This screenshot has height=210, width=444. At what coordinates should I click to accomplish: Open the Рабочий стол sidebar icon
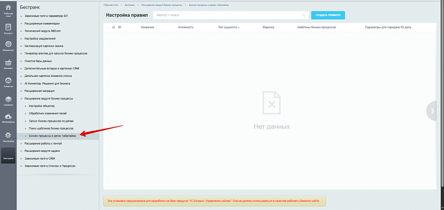(x=8, y=9)
